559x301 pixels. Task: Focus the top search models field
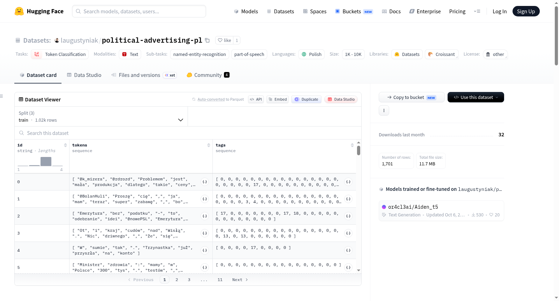139,11
